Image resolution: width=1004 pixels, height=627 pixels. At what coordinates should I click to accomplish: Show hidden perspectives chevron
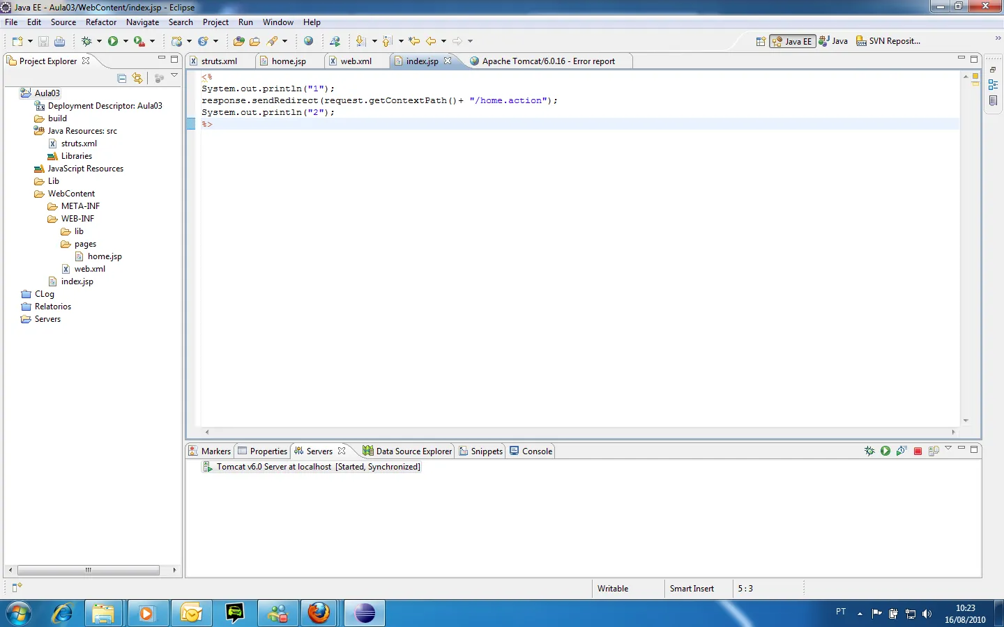tap(998, 38)
